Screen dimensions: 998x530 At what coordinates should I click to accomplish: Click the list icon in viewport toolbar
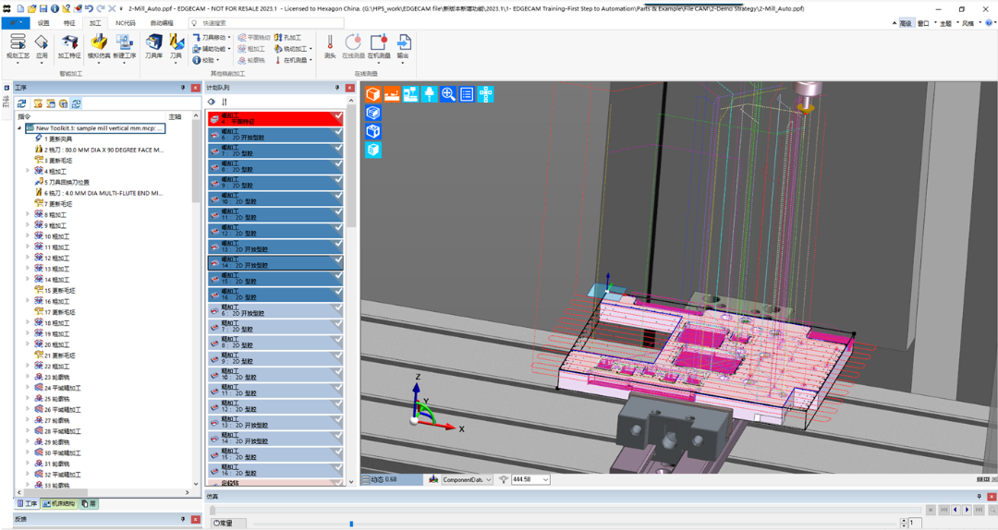pos(468,95)
